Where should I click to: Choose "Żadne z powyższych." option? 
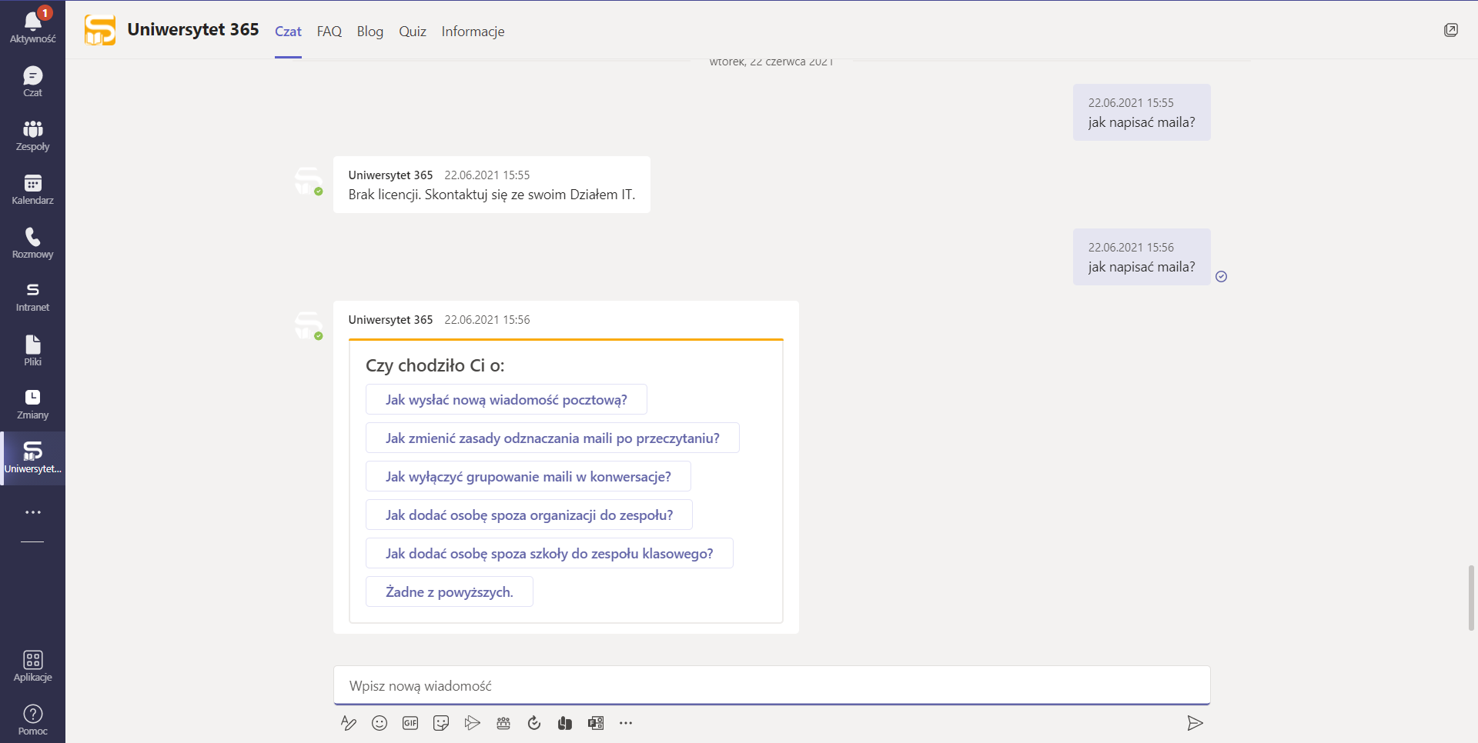pyautogui.click(x=450, y=592)
